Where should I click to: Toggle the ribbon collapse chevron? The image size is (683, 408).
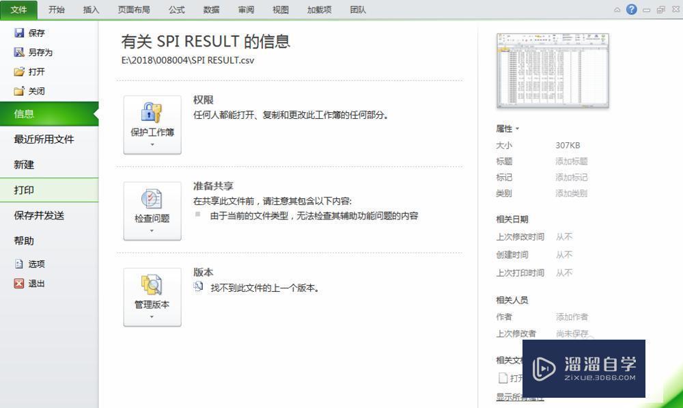pyautogui.click(x=617, y=10)
